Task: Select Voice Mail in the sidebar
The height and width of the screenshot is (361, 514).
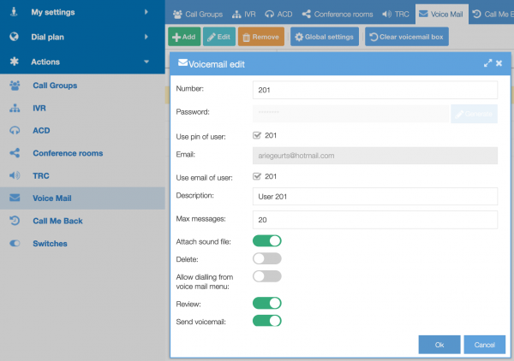Action: 82,198
